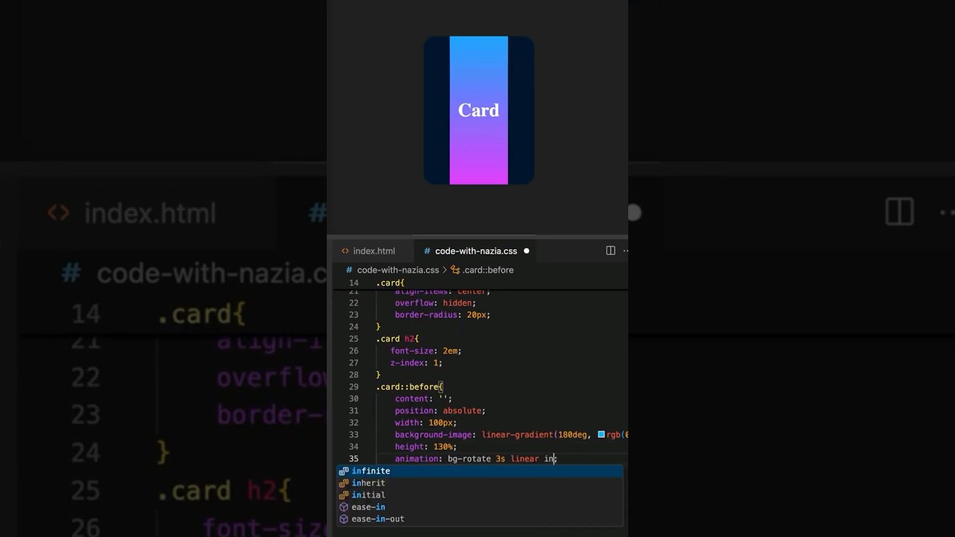Click the sticky .card{ header on line 14
955x537 pixels.
point(390,283)
